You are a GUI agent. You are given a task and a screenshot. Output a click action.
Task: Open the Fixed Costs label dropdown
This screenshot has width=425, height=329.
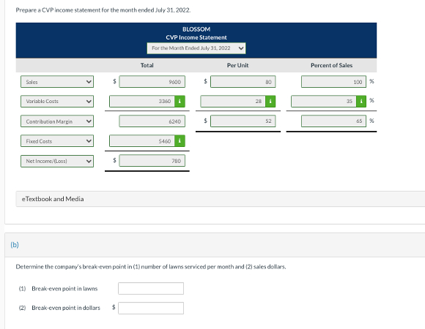57,141
